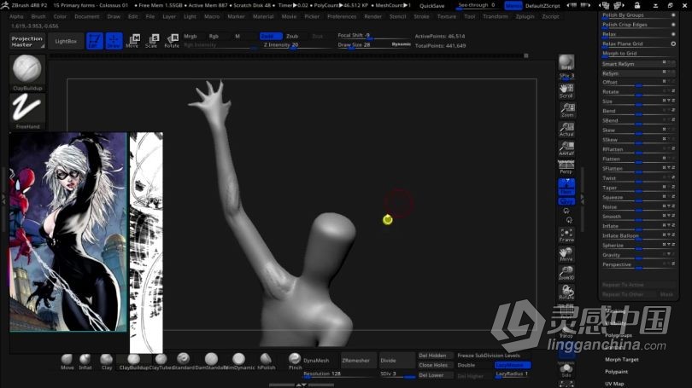Screen dimensions: 692x388
Task: Click the QuickSave button
Action: point(431,6)
